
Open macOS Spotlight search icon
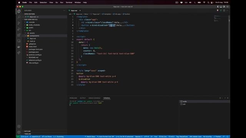[208, 3]
